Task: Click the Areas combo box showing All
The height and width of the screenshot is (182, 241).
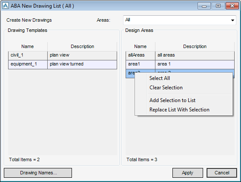Action: (x=180, y=20)
